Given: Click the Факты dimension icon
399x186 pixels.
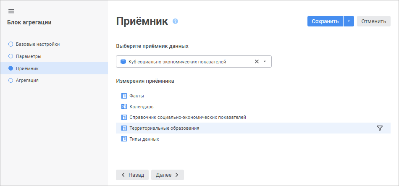Looking at the screenshot, I should click(124, 96).
